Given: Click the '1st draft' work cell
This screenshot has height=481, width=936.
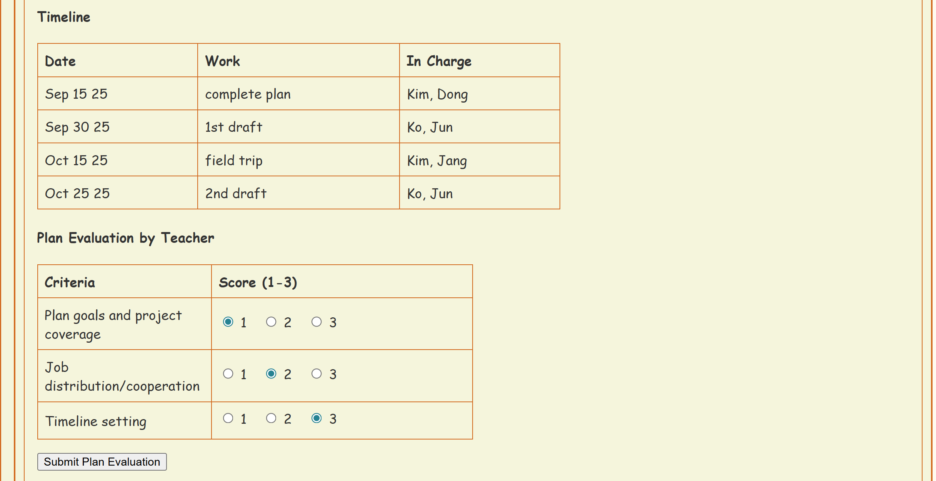Looking at the screenshot, I should tap(234, 127).
